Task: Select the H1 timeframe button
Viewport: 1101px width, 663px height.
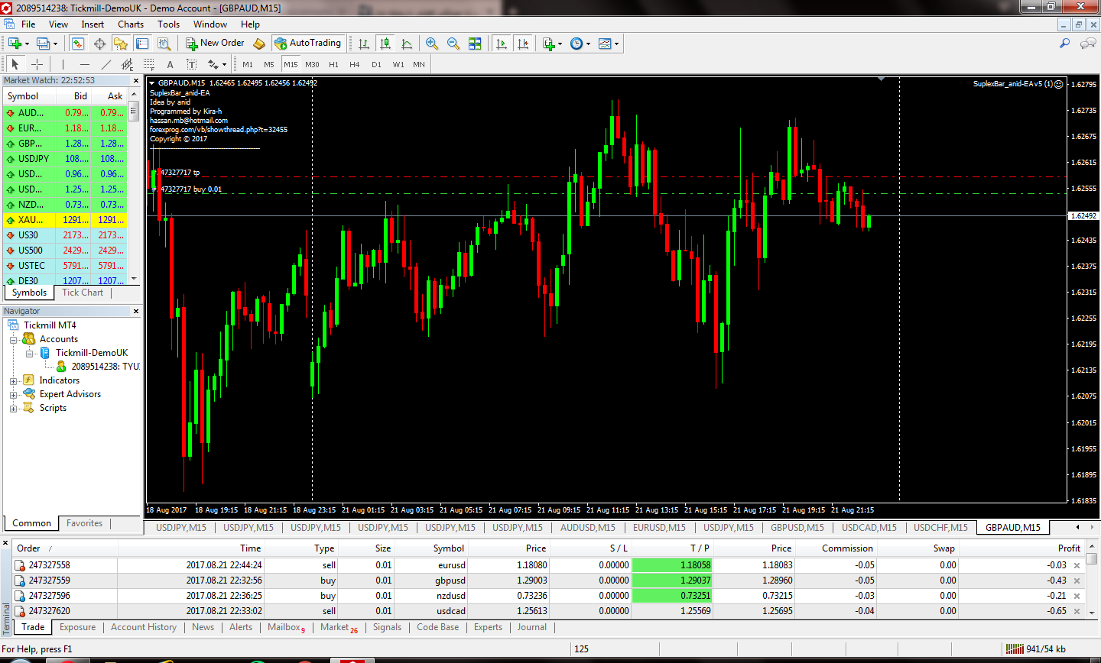Action: (333, 64)
